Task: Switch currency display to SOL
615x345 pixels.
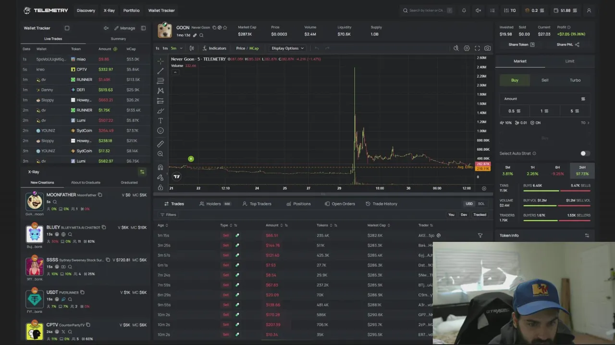Action: pos(481,204)
